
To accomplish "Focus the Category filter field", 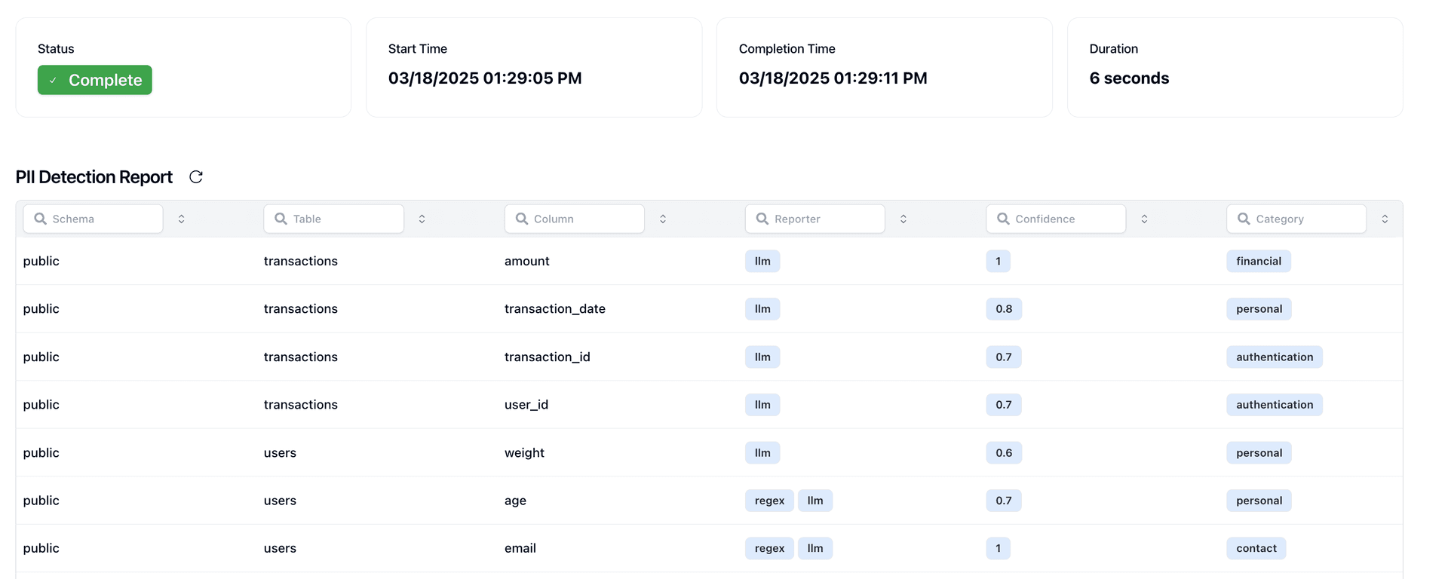I will 1296,219.
